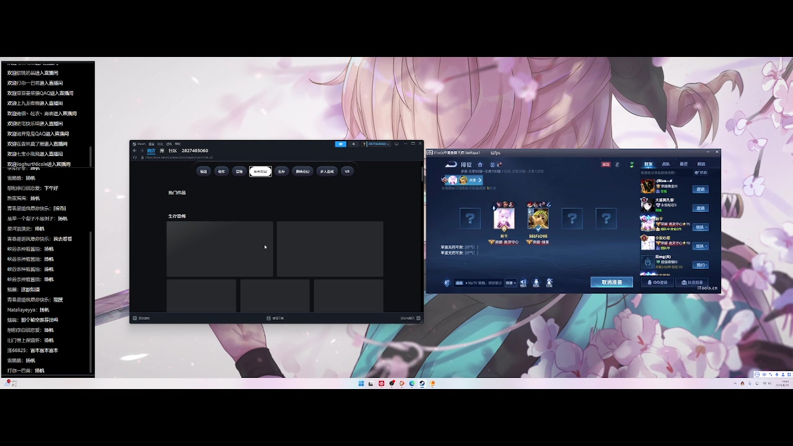Image resolution: width=793 pixels, height=446 pixels.
Task: Click the QQ邀请 button
Action: point(657,282)
